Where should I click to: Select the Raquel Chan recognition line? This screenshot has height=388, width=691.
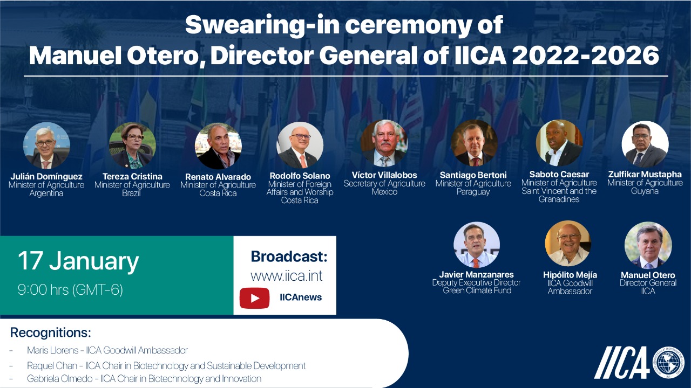pyautogui.click(x=166, y=366)
